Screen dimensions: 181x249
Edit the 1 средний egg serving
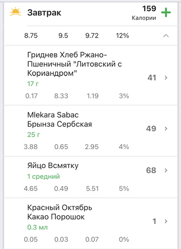click(43, 176)
